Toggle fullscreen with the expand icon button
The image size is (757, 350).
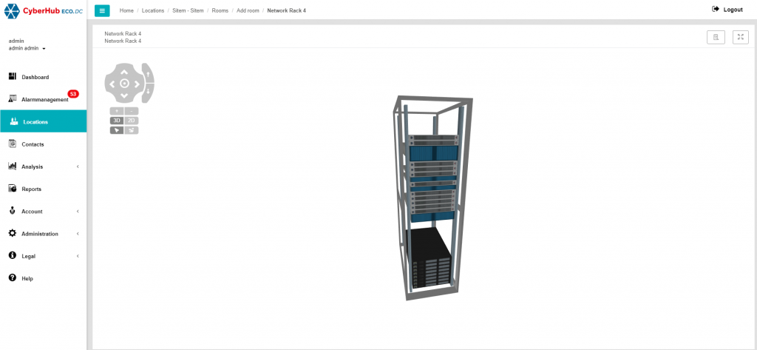(741, 37)
